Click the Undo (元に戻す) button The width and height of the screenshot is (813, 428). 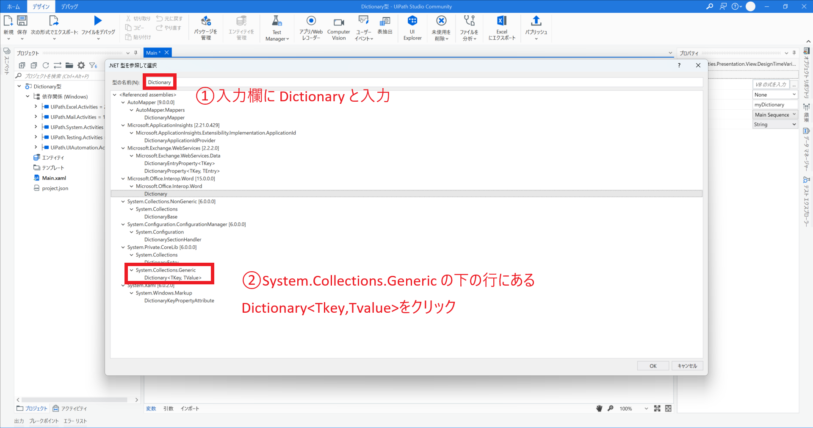[169, 19]
